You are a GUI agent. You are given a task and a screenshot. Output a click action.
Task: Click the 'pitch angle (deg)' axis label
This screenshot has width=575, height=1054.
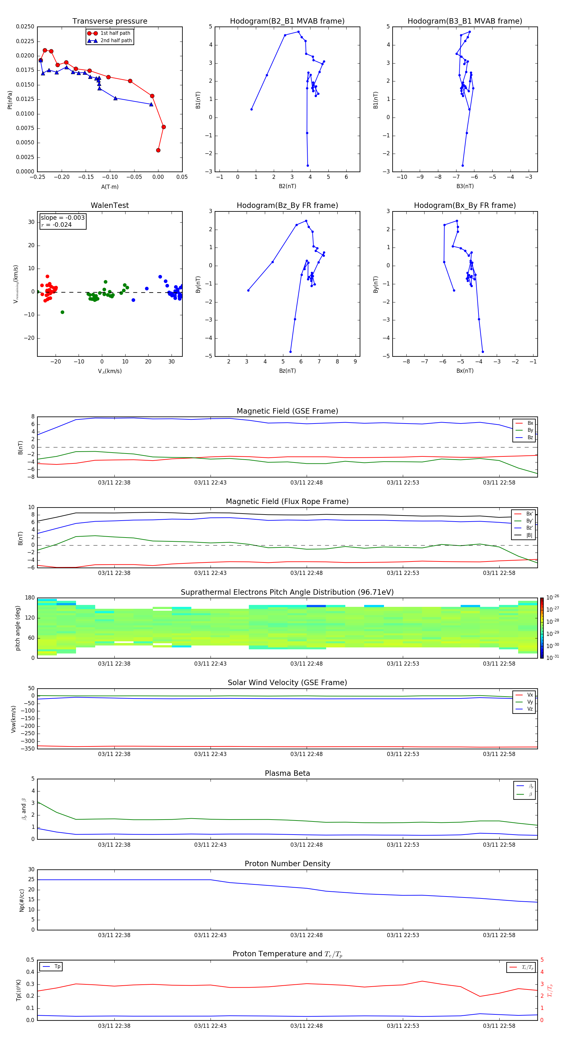point(18,628)
